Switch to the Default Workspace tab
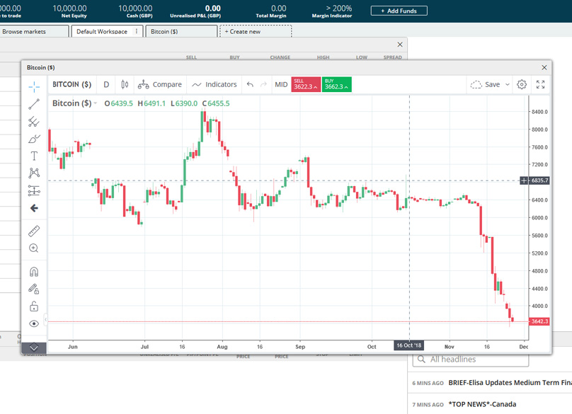Image resolution: width=572 pixels, height=414 pixels. coord(102,32)
